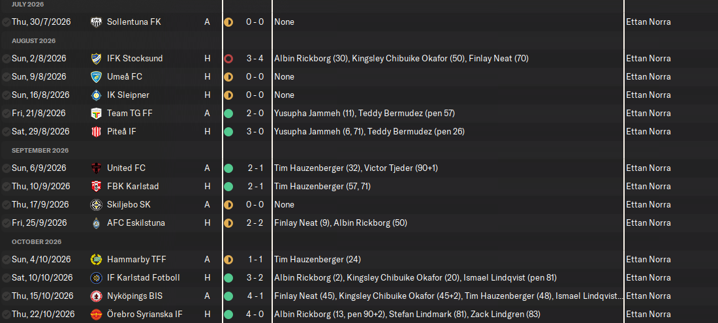Click the green win indicator for Piteå IF

[x=228, y=131]
